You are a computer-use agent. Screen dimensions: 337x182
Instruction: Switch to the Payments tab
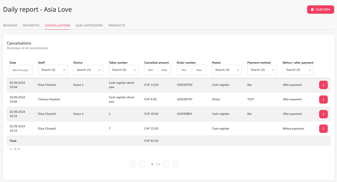[x=31, y=25]
